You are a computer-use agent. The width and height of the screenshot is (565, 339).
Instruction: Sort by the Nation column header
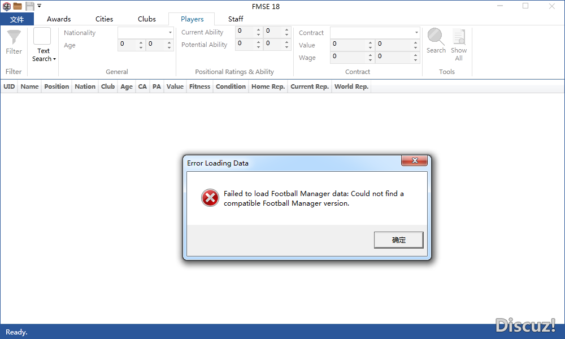click(x=85, y=86)
